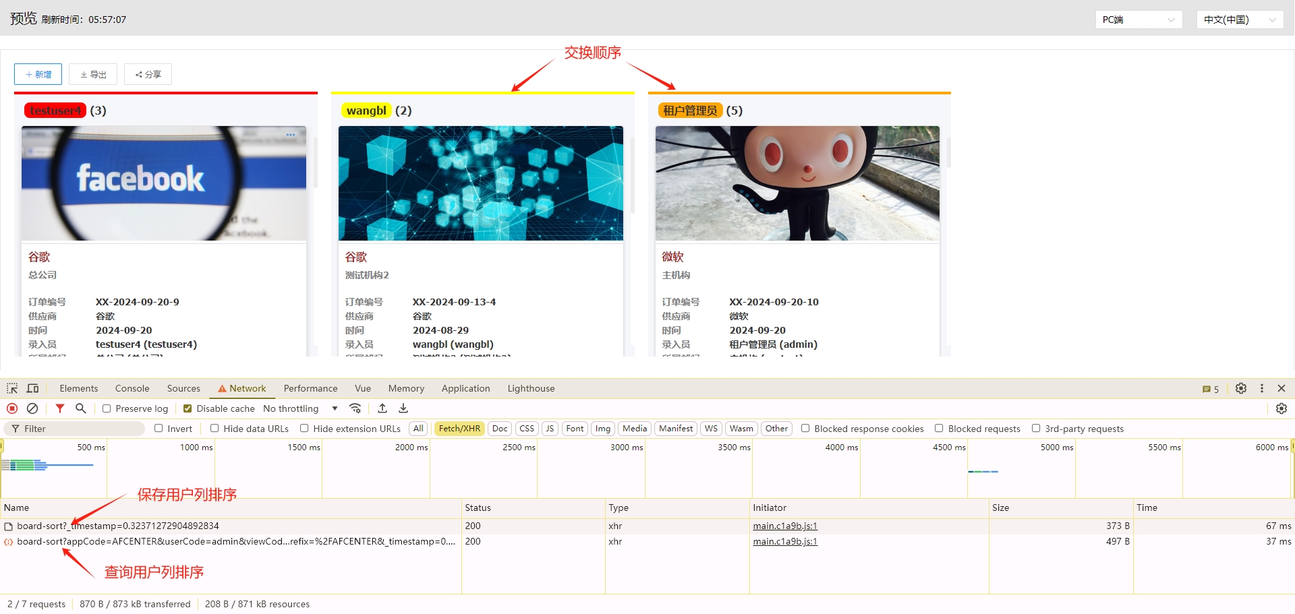Open network search magnifier

coord(81,408)
